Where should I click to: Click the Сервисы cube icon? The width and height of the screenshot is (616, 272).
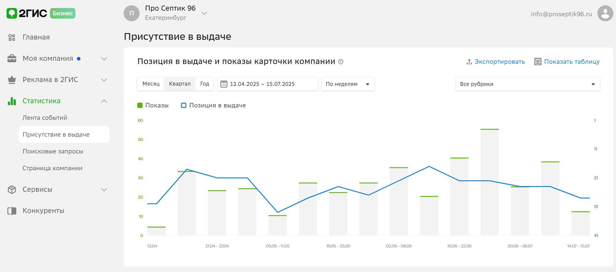click(x=12, y=189)
